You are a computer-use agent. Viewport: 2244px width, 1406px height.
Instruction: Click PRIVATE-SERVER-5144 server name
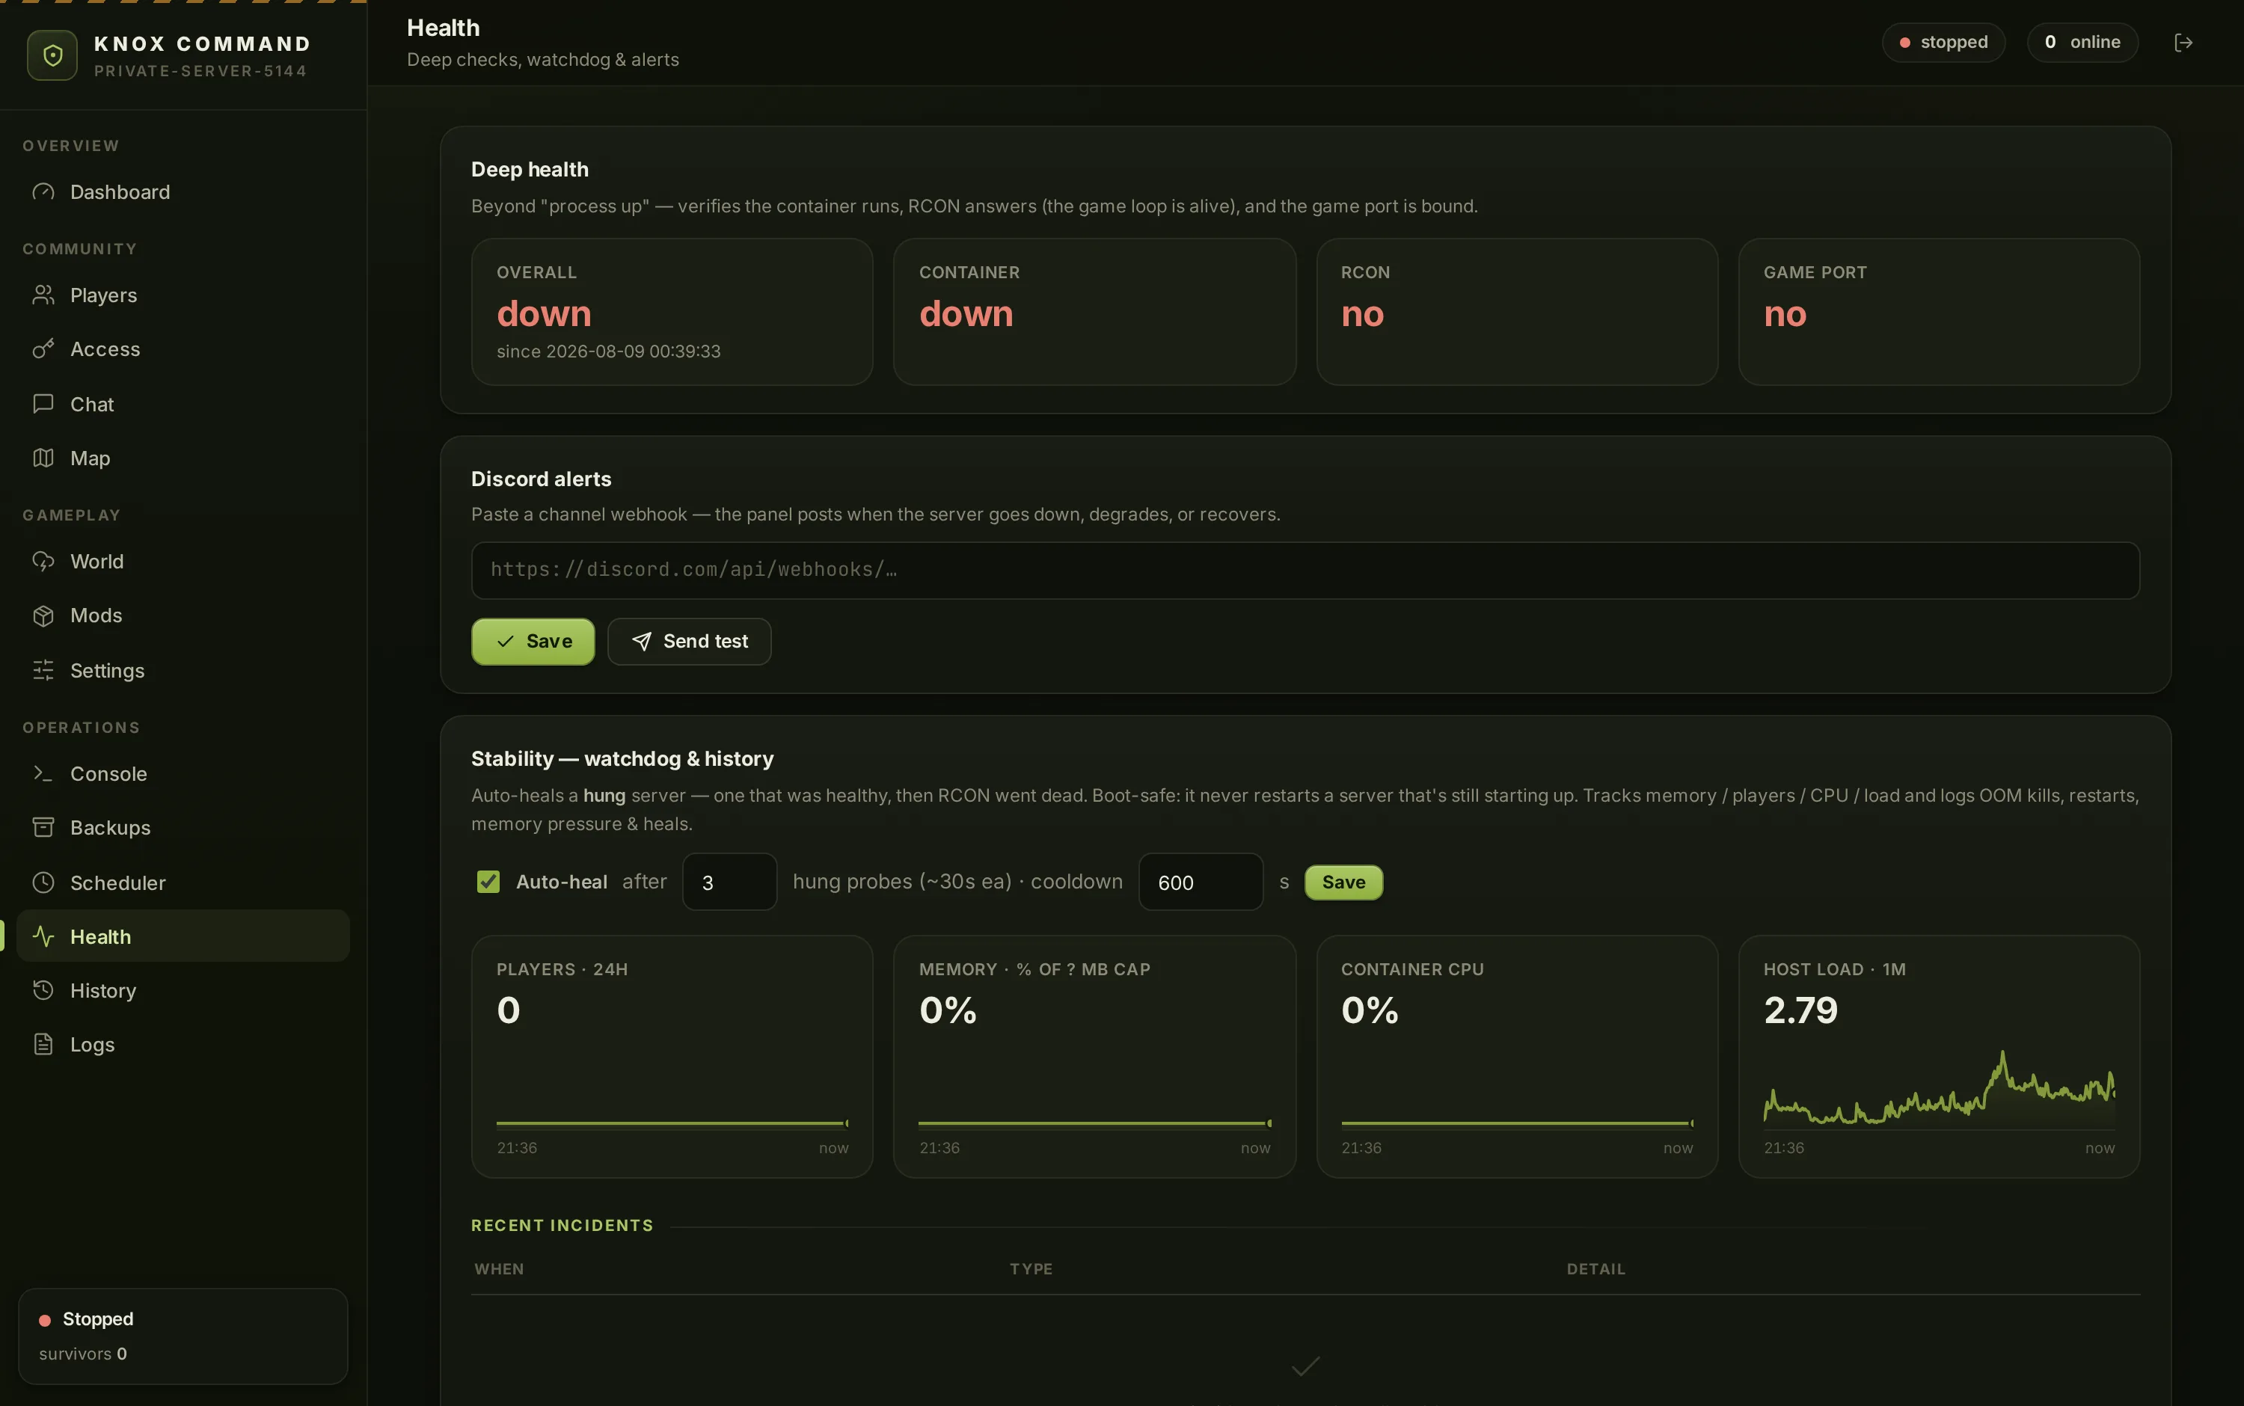[x=200, y=70]
